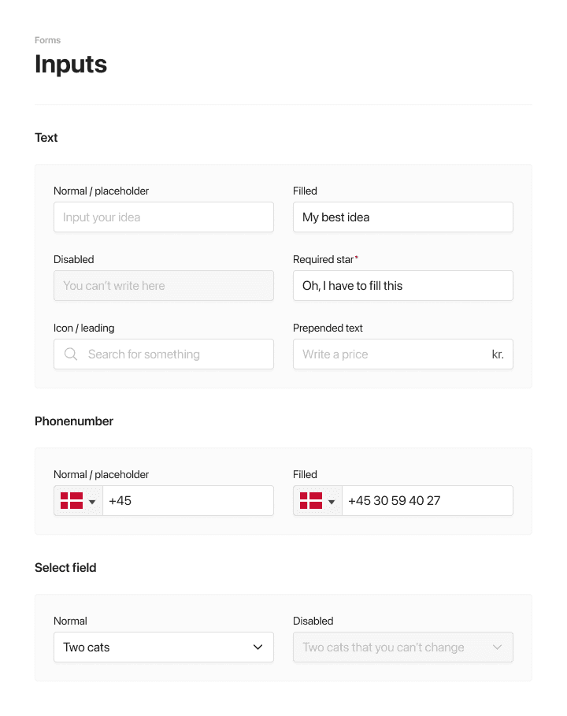Click the 'Required star' field label

pos(325,259)
